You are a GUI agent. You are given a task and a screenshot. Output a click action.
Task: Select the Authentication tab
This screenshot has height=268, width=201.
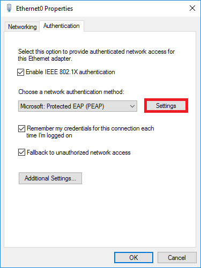pyautogui.click(x=62, y=26)
